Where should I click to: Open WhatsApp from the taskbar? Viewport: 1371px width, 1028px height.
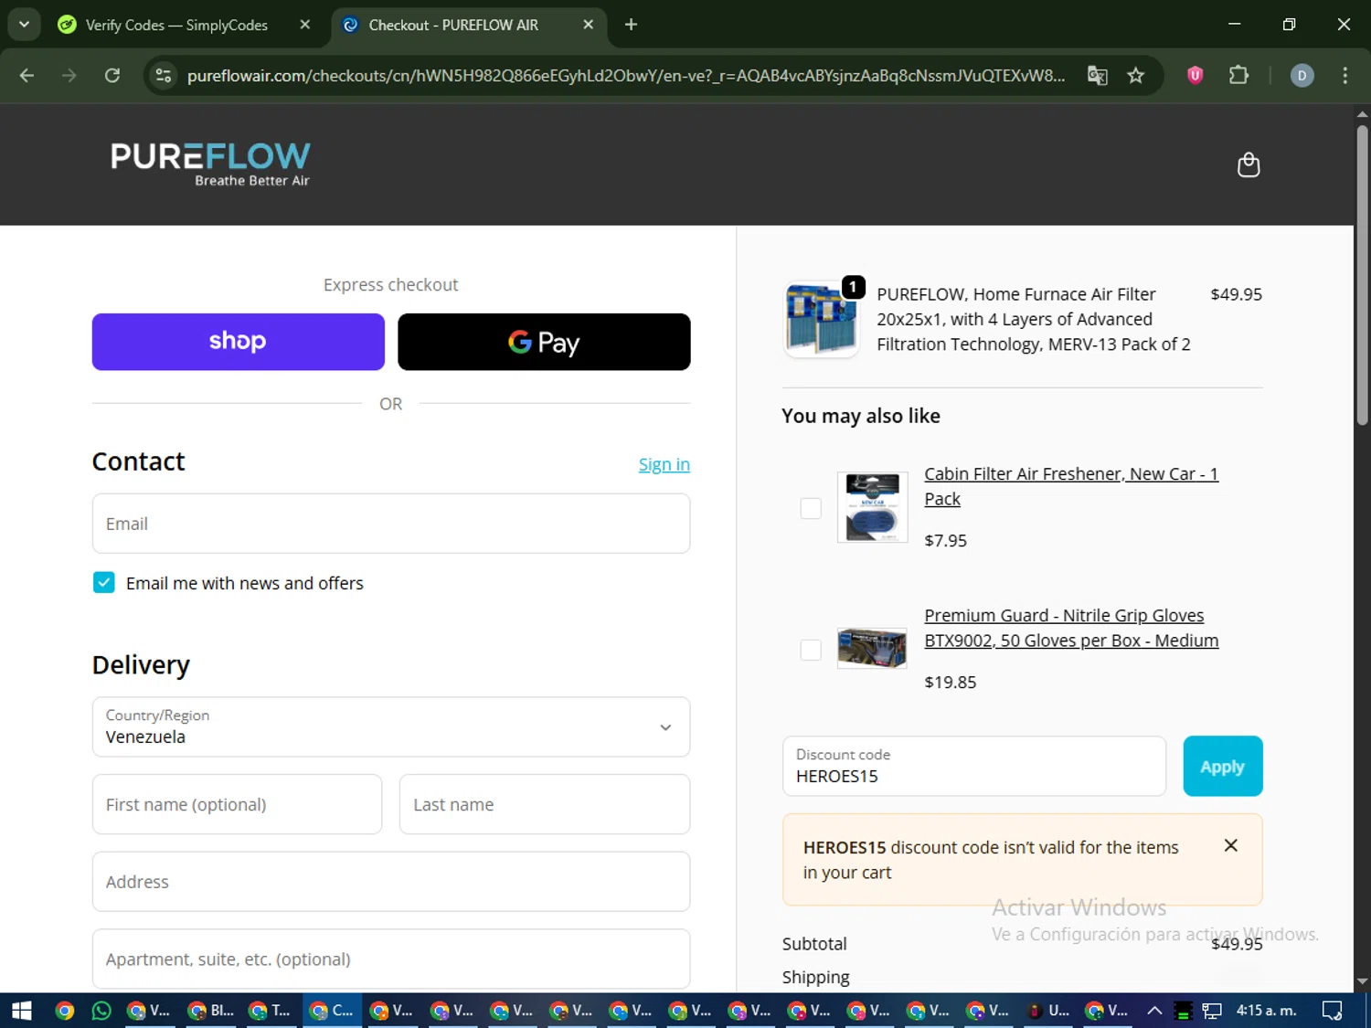[101, 1011]
